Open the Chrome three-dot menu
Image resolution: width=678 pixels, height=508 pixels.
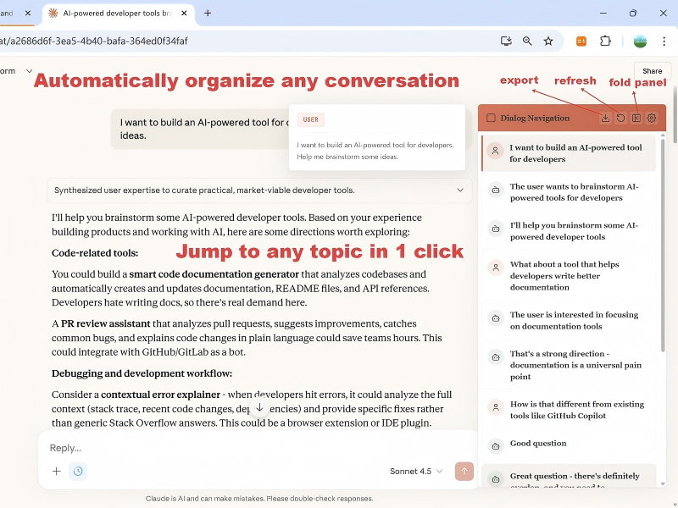664,41
